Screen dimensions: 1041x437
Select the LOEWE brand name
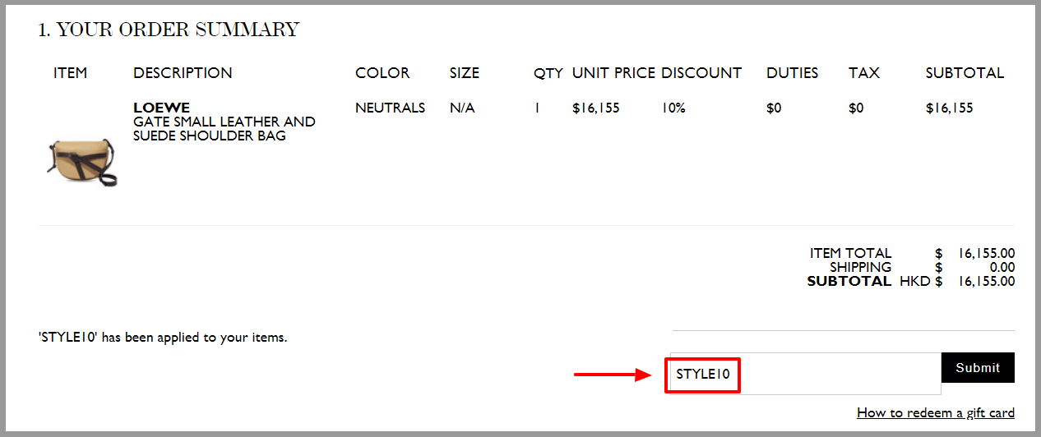pyautogui.click(x=161, y=108)
